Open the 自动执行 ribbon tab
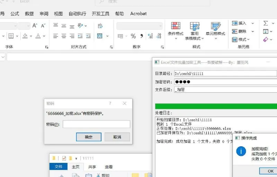 click(x=77, y=13)
